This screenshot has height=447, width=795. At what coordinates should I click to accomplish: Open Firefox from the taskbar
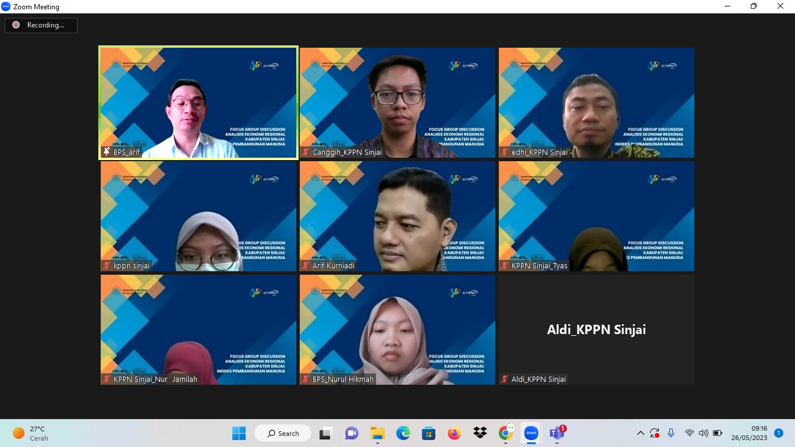pyautogui.click(x=454, y=434)
